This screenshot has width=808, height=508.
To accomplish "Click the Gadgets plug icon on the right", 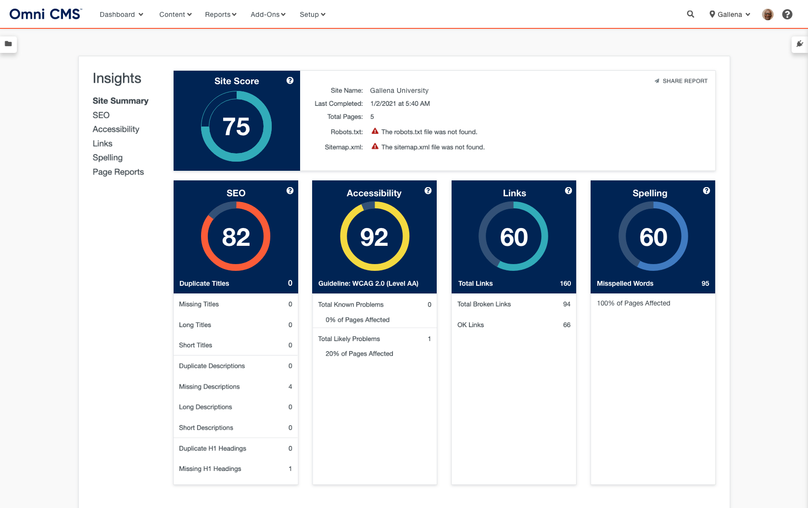I will tap(799, 44).
